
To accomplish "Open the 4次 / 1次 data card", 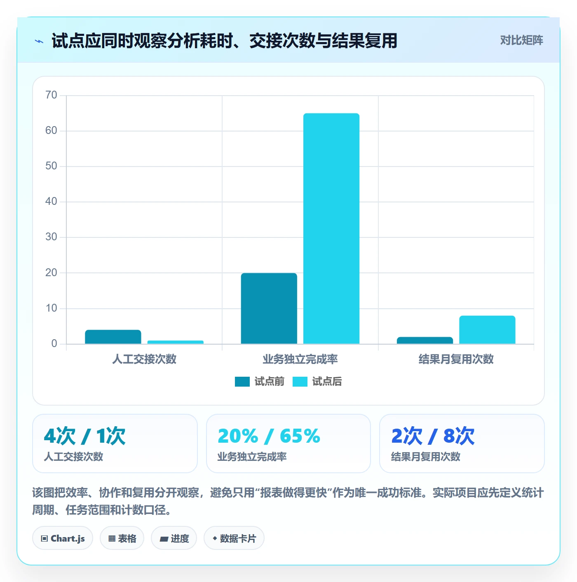I will pos(115,444).
